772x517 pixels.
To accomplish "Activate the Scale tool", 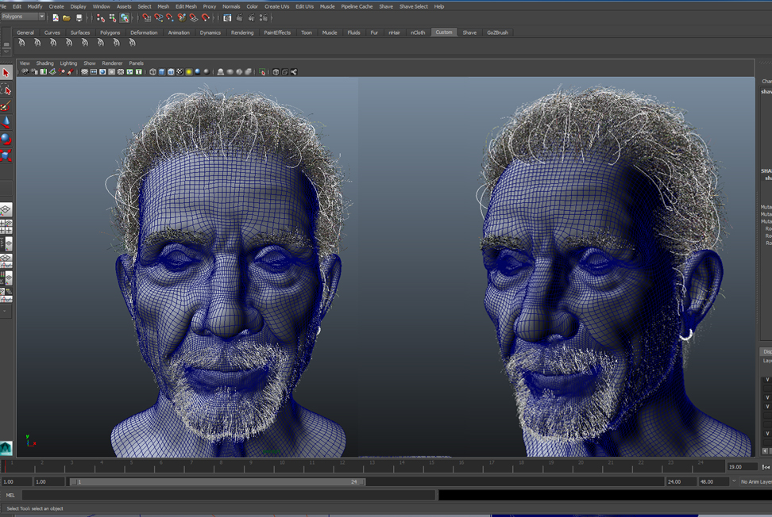I will (x=6, y=155).
